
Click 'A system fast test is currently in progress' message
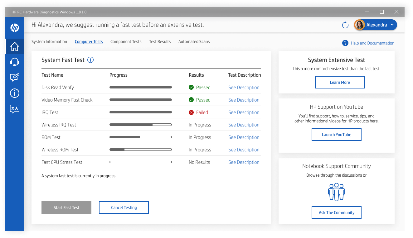[x=79, y=176]
